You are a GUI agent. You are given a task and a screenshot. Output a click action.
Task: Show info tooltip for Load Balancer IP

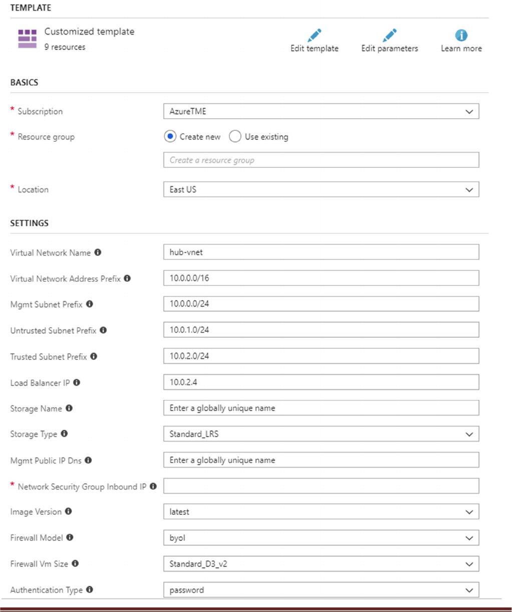coord(77,382)
